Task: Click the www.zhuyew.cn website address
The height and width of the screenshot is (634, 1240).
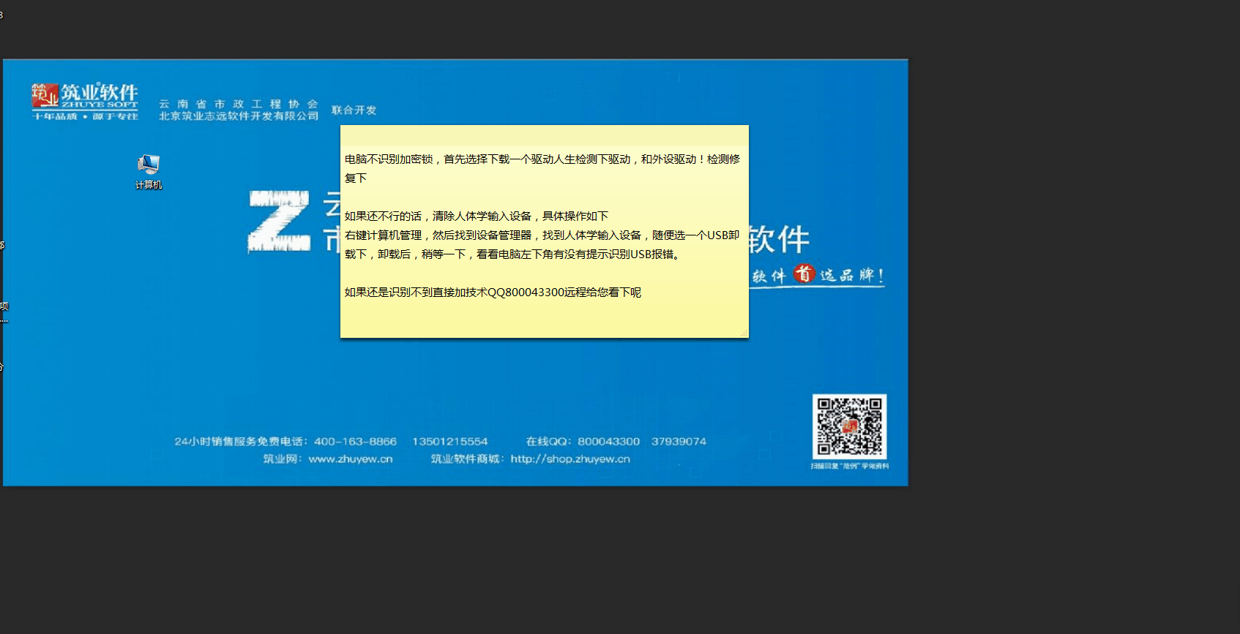Action: point(351,459)
